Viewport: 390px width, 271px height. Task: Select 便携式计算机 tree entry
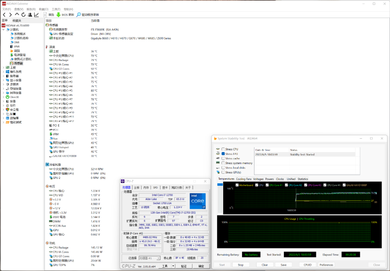click(x=21, y=59)
